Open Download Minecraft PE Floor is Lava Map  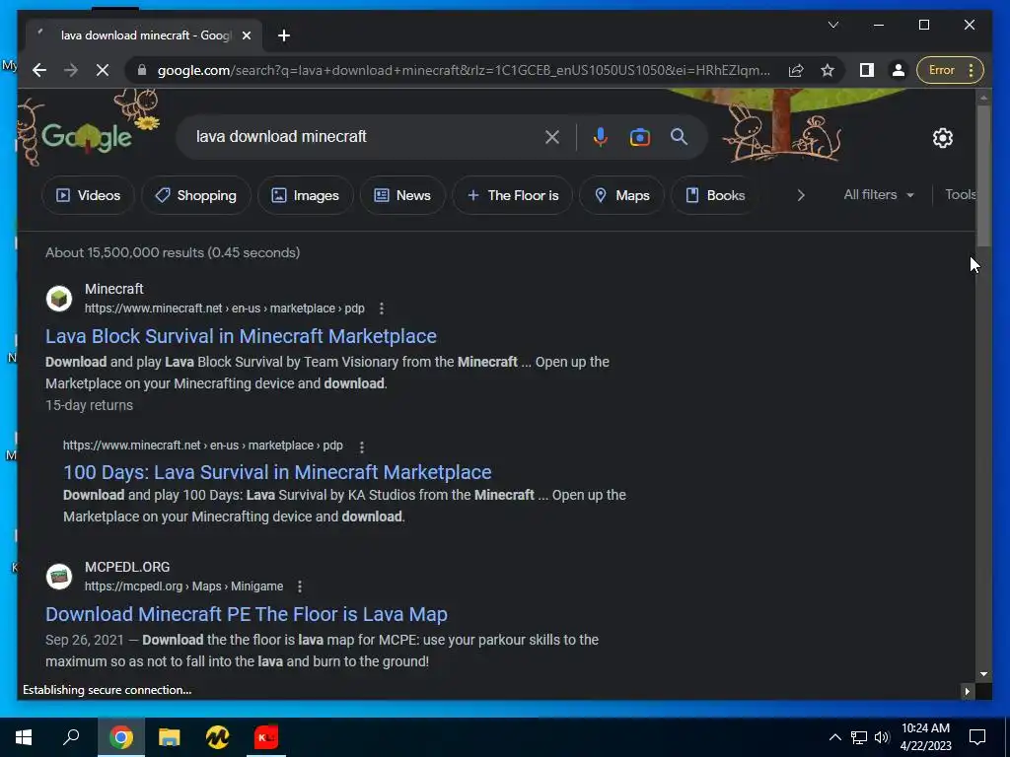(x=246, y=614)
